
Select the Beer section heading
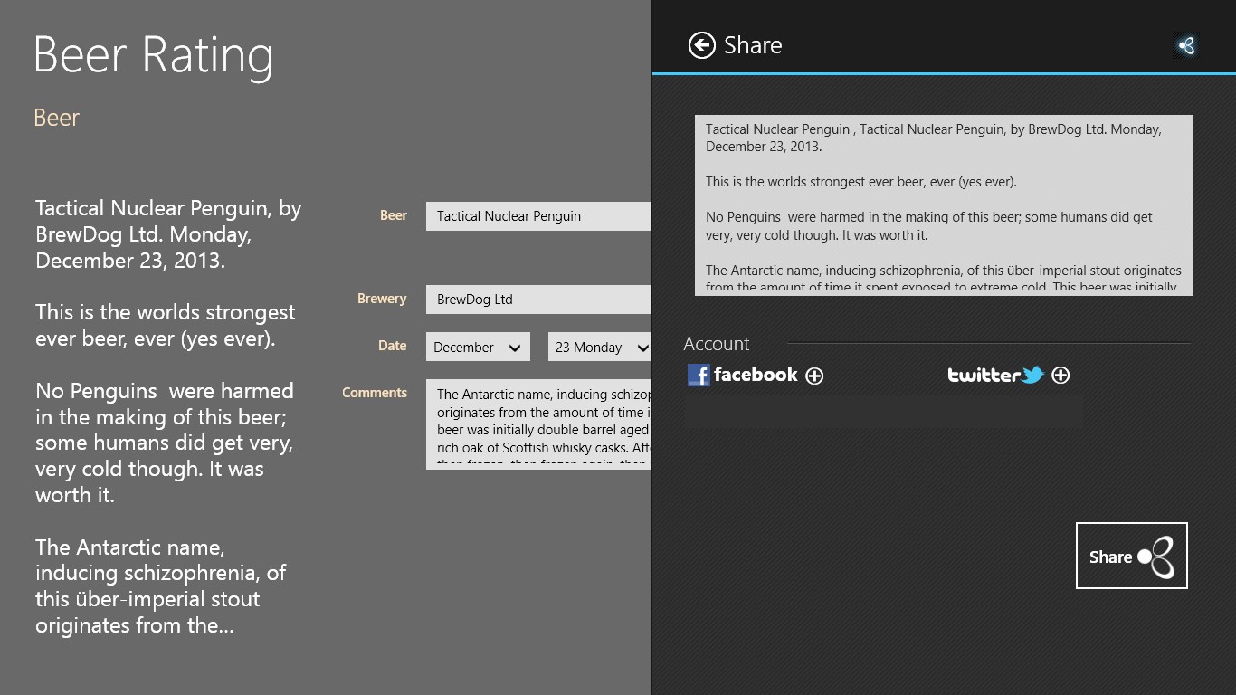(x=57, y=118)
